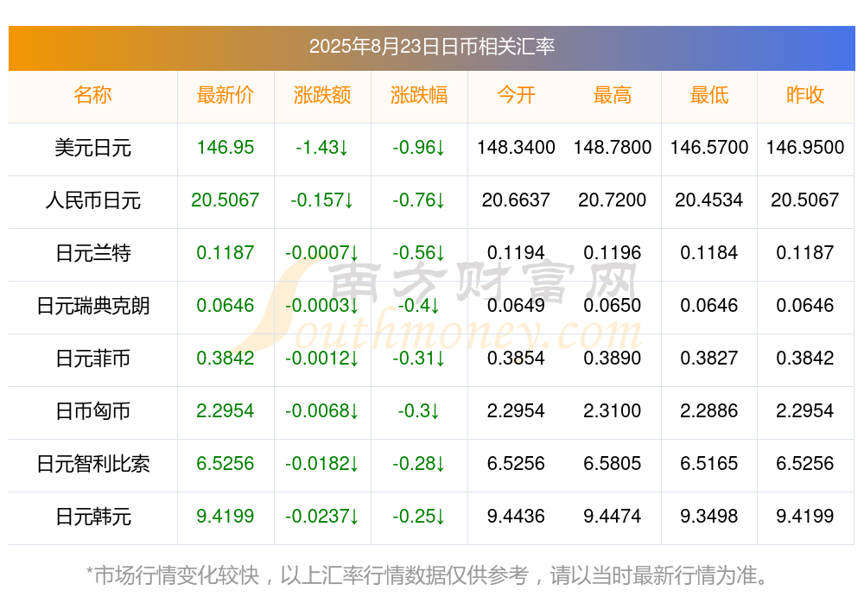Click high value 0.1196
The image size is (864, 603).
point(613,252)
